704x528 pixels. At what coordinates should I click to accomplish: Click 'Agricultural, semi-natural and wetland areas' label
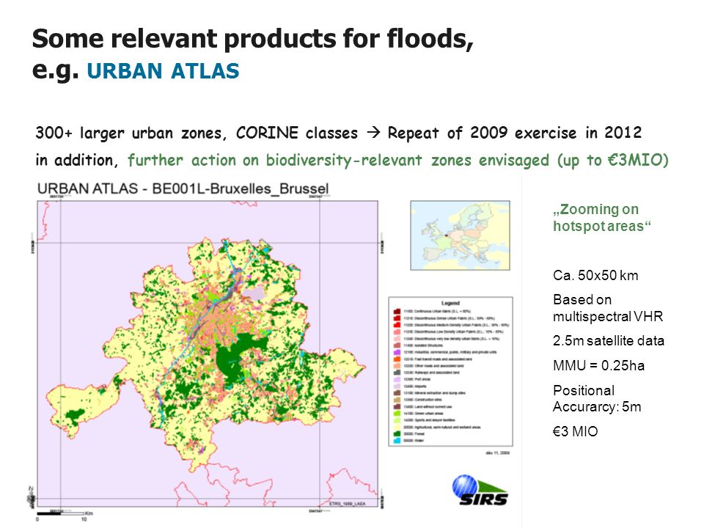pos(442,427)
